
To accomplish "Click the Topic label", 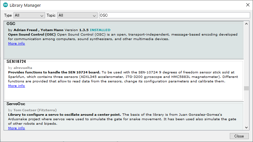I will tap(51, 15).
